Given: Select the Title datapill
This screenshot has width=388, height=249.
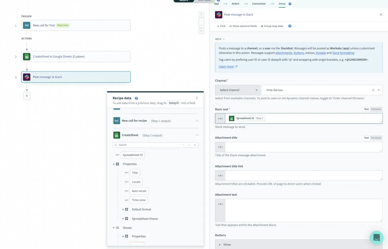Looking at the screenshot, I should point(135,173).
